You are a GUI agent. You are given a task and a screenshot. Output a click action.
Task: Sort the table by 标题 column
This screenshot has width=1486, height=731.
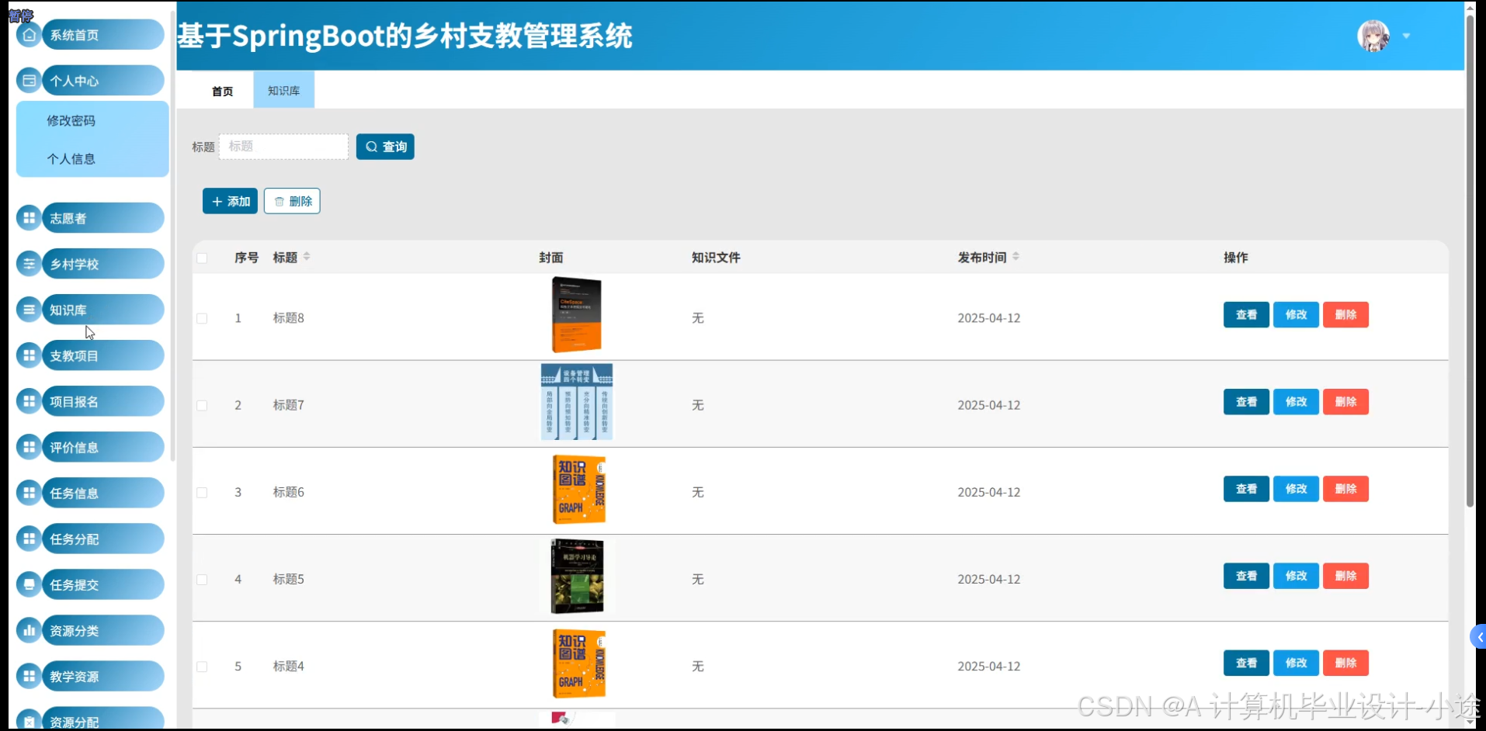(307, 256)
